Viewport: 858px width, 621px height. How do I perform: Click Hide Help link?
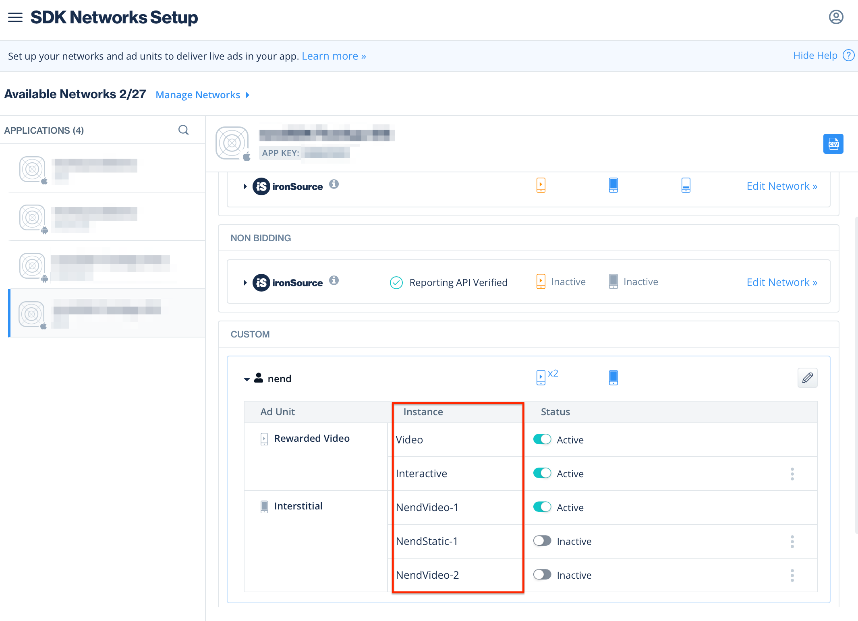pyautogui.click(x=815, y=56)
